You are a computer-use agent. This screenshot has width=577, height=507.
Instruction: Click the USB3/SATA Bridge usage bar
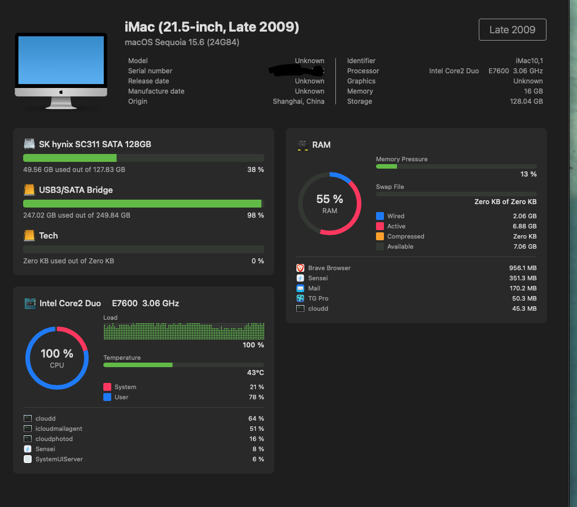pos(143,204)
